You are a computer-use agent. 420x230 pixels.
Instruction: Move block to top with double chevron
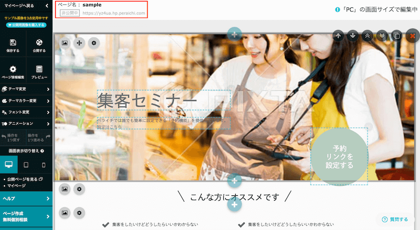point(367,35)
